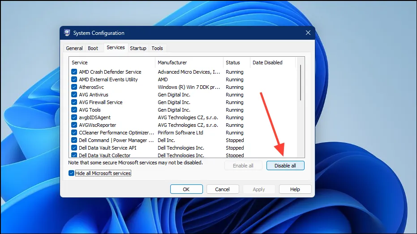The width and height of the screenshot is (417, 234).
Task: Sort by the Manufacturer column header
Action: point(189,63)
